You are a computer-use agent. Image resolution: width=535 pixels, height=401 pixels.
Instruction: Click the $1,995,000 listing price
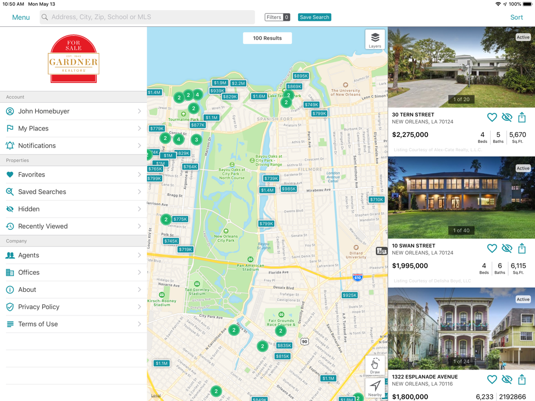(410, 266)
